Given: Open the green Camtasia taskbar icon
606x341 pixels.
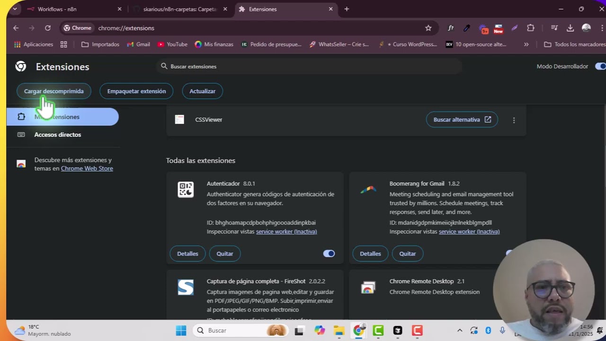Looking at the screenshot, I should (x=378, y=330).
